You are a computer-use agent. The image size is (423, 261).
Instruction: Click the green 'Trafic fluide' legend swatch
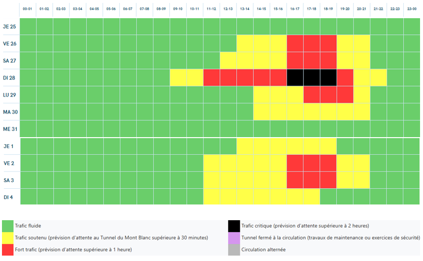point(7,226)
